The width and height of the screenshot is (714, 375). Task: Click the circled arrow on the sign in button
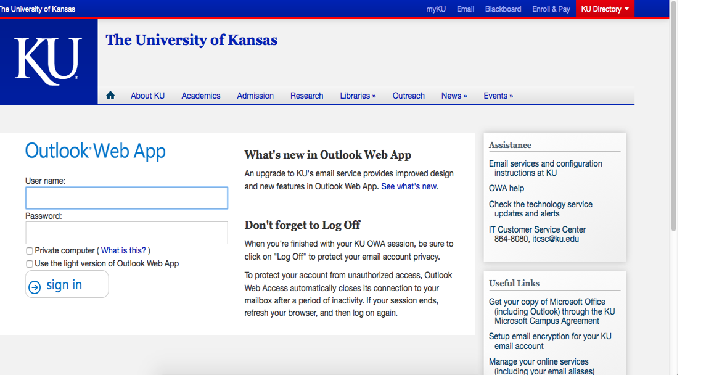click(35, 286)
